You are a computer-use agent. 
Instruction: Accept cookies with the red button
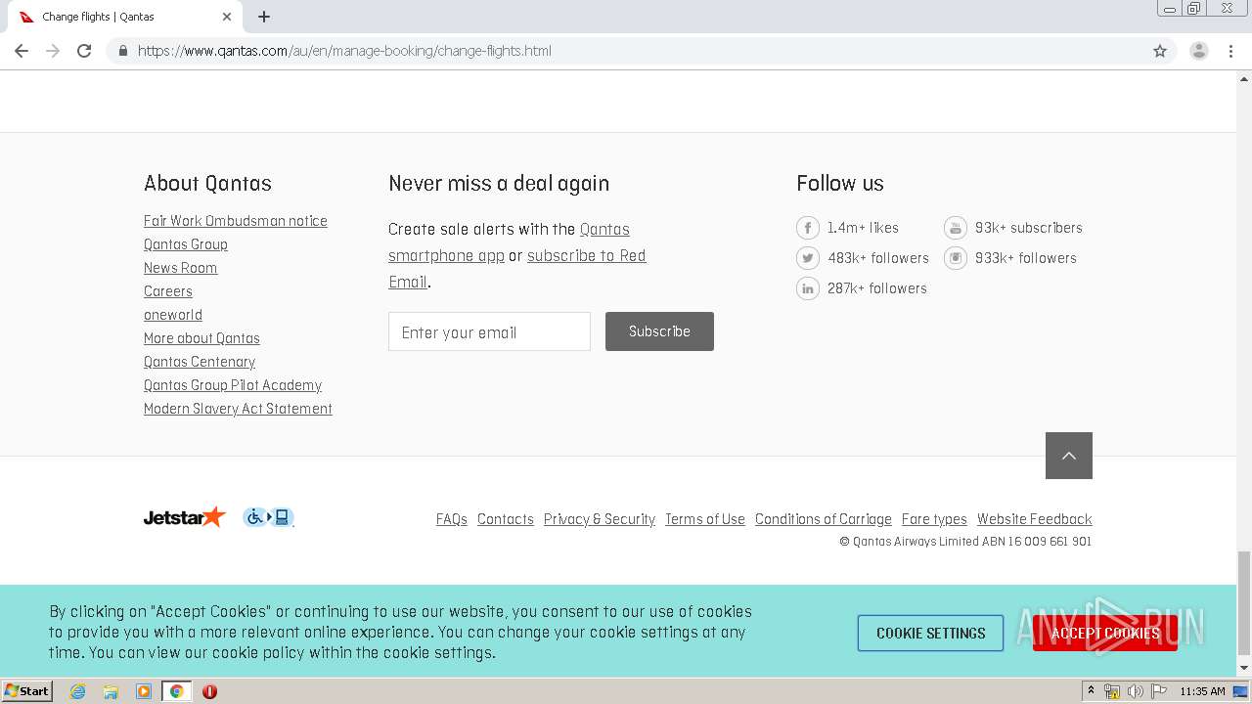(x=1105, y=633)
